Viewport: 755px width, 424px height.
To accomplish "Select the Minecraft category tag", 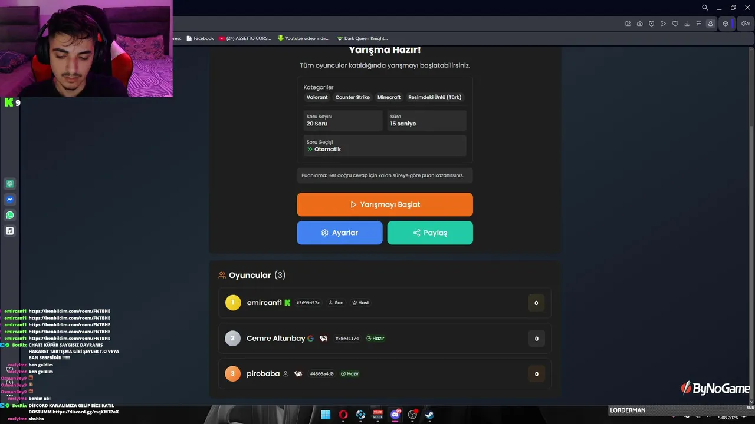I will pos(389,97).
